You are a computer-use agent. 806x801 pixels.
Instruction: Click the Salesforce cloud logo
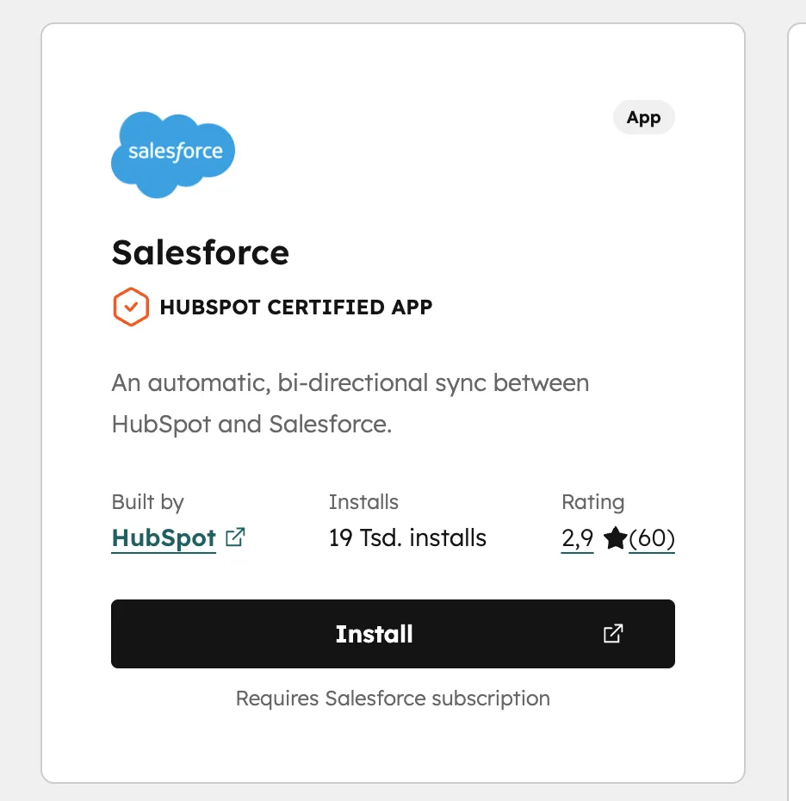click(172, 153)
